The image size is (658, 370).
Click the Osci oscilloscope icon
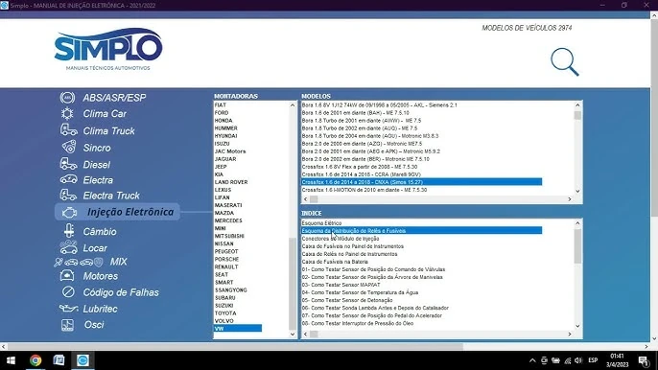pyautogui.click(x=67, y=325)
